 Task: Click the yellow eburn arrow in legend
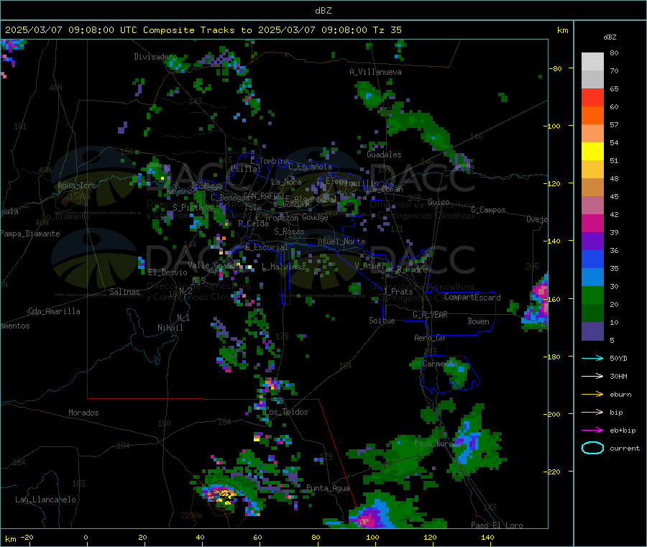click(x=592, y=395)
